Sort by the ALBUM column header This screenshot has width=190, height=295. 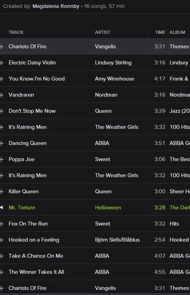pos(177,32)
